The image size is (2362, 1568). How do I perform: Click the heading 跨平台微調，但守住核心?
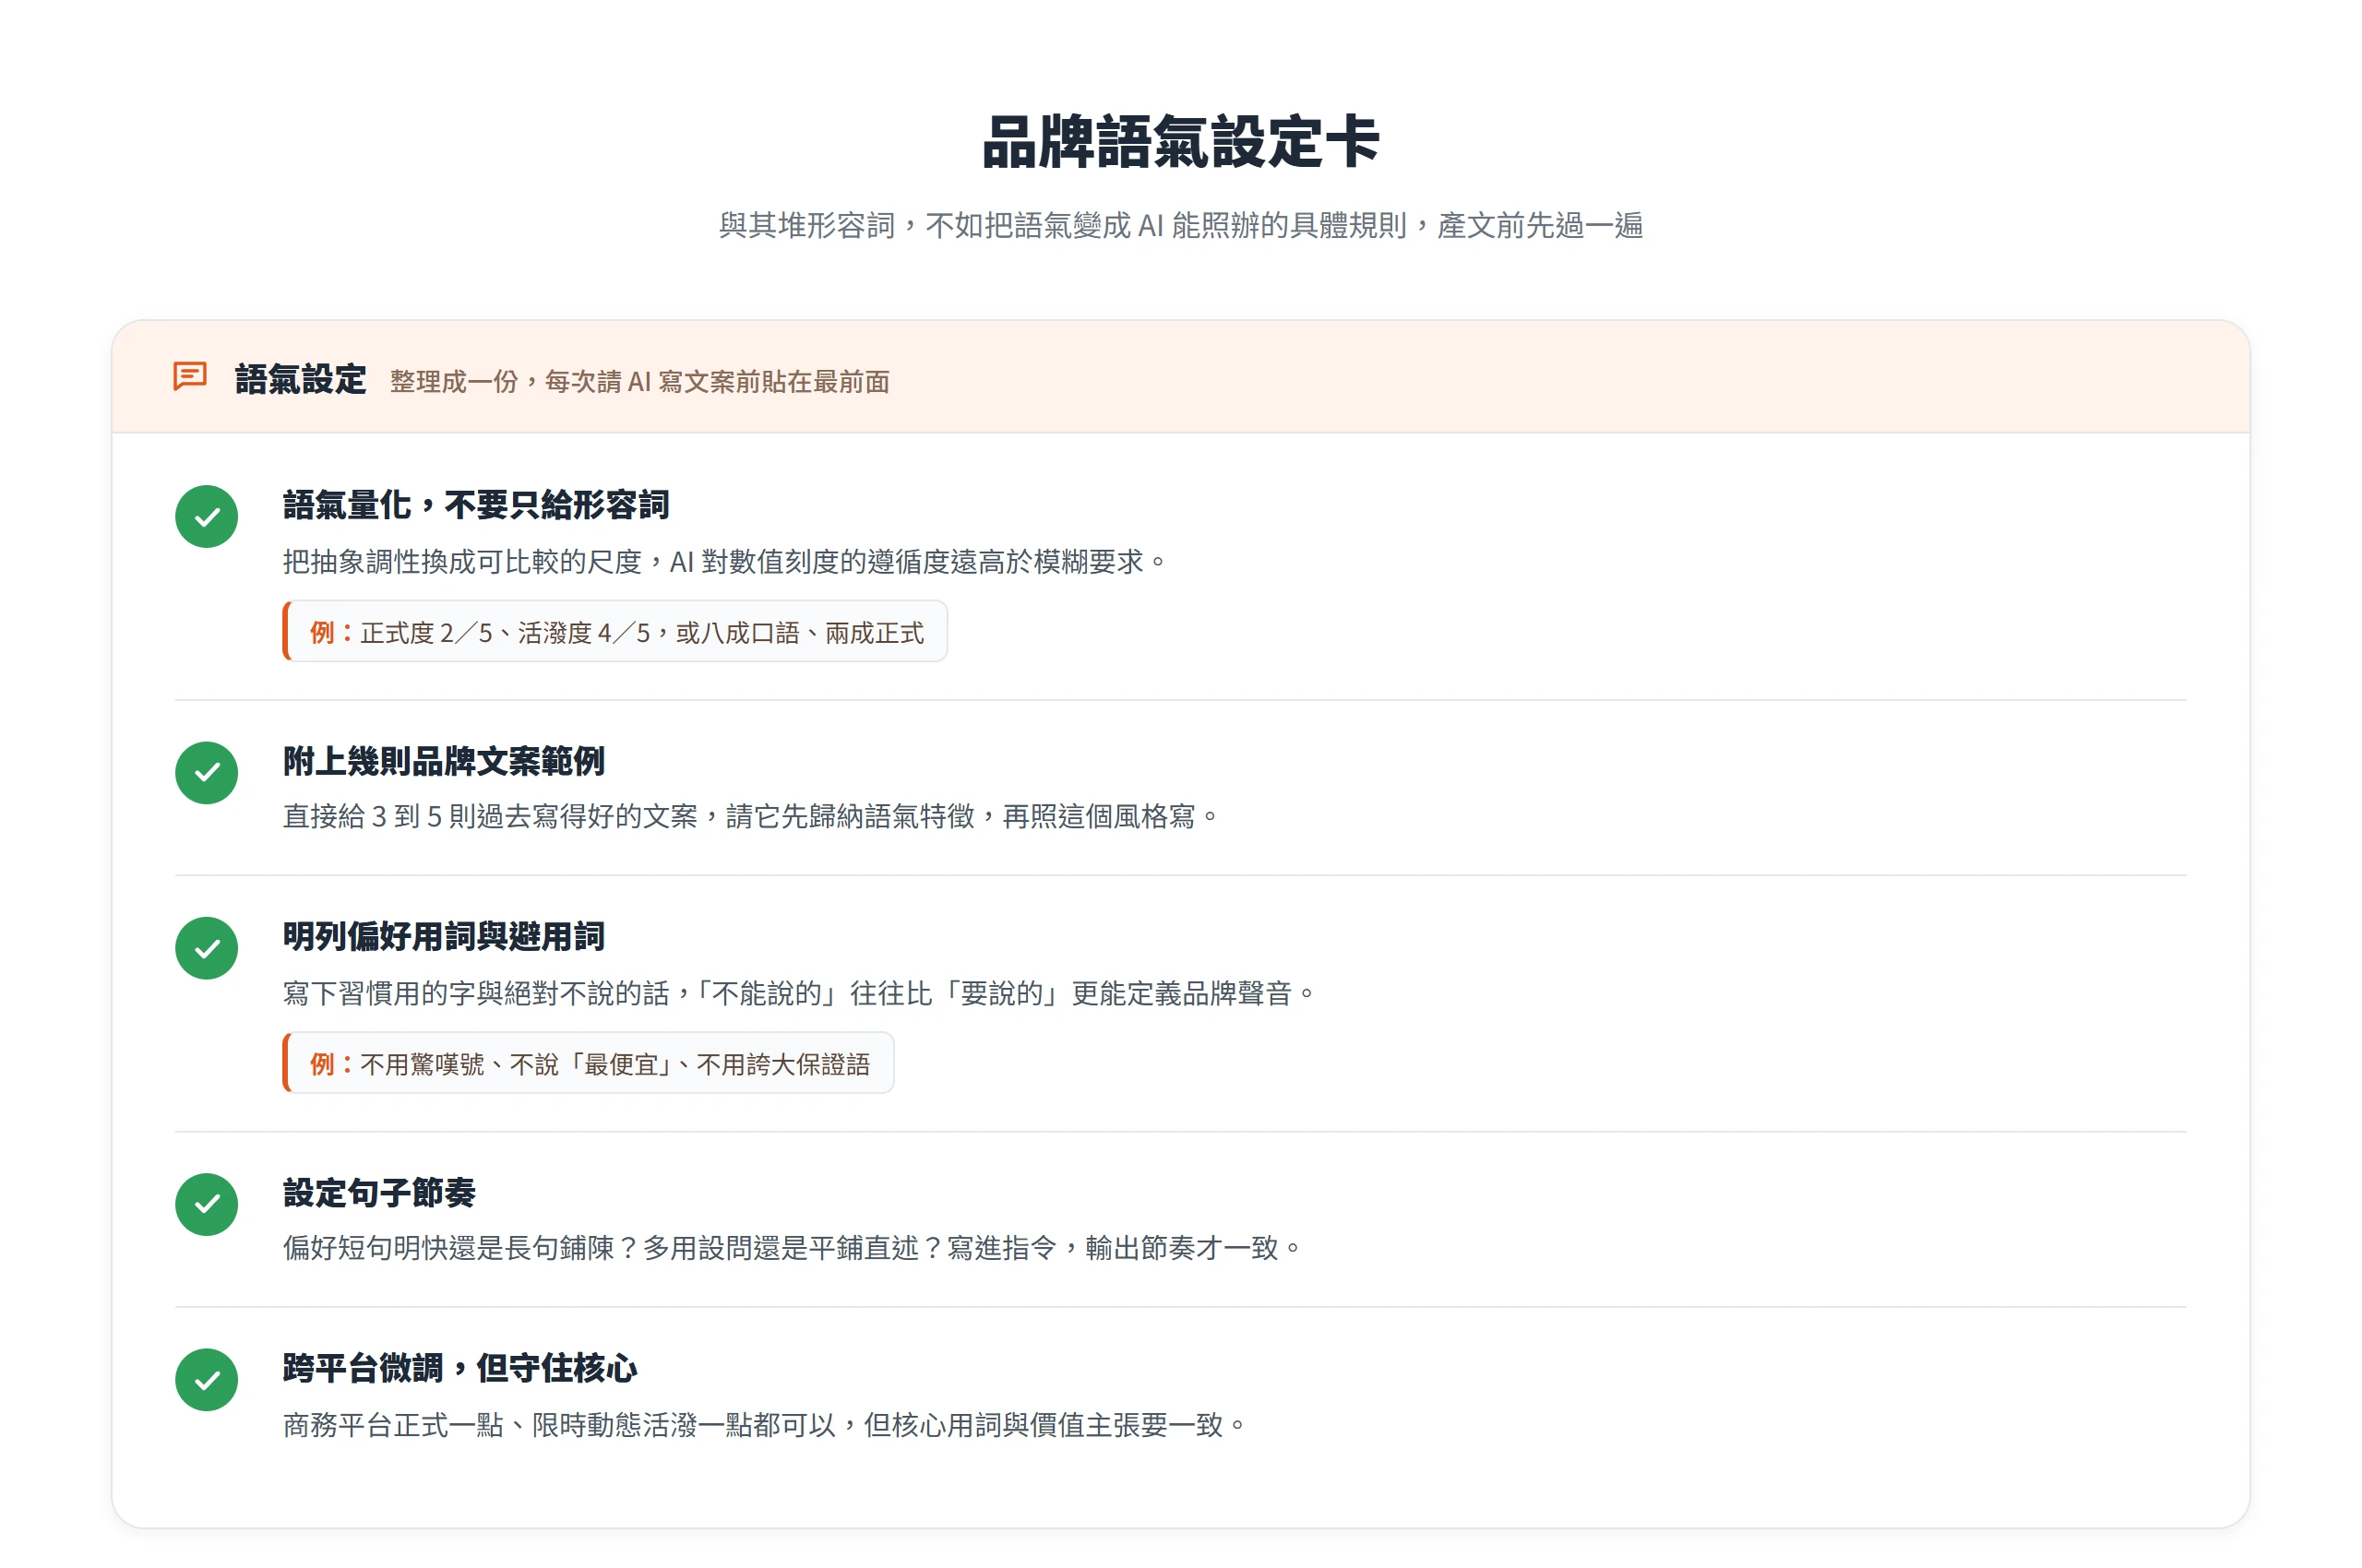[460, 1368]
